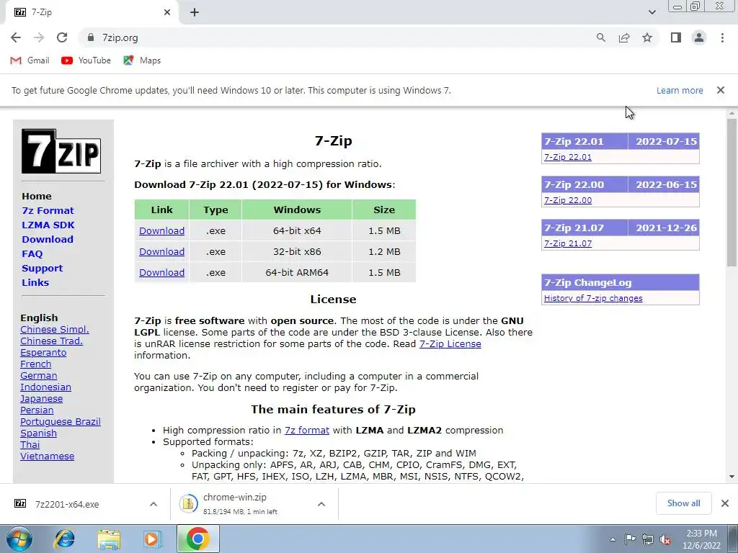Open a new tab with the plus button
The image size is (738, 553).
[195, 12]
